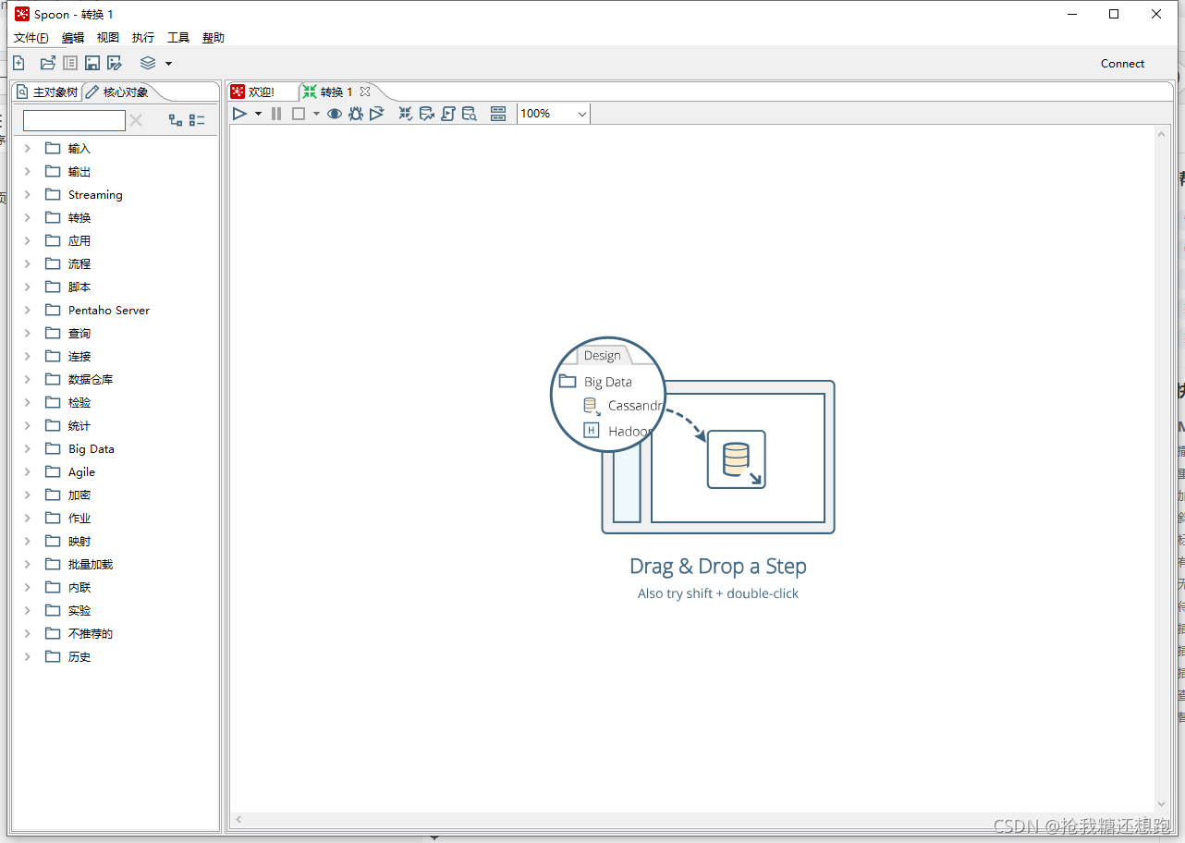Open the 欢迎! tab

pyautogui.click(x=253, y=92)
